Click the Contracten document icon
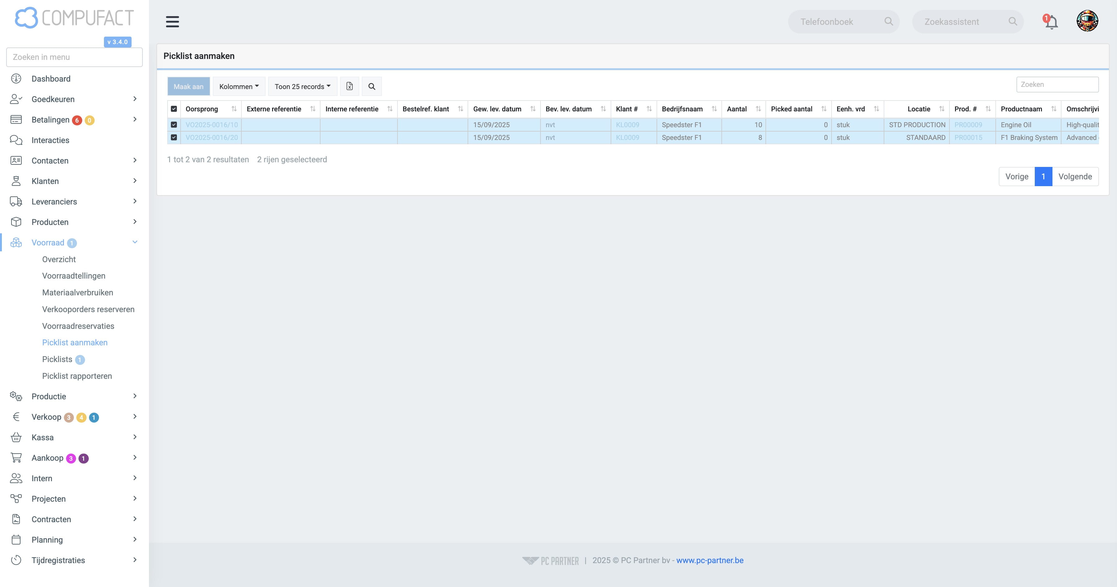Image resolution: width=1117 pixels, height=587 pixels. coord(16,519)
